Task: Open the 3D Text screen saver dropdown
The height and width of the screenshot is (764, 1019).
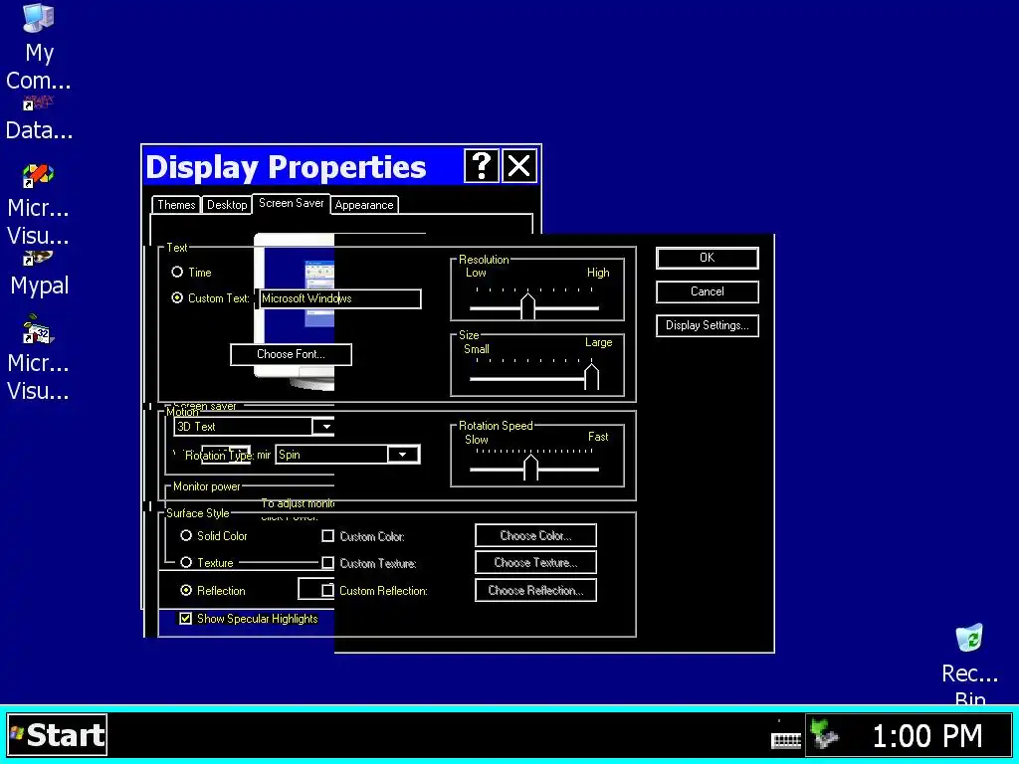Action: point(325,427)
